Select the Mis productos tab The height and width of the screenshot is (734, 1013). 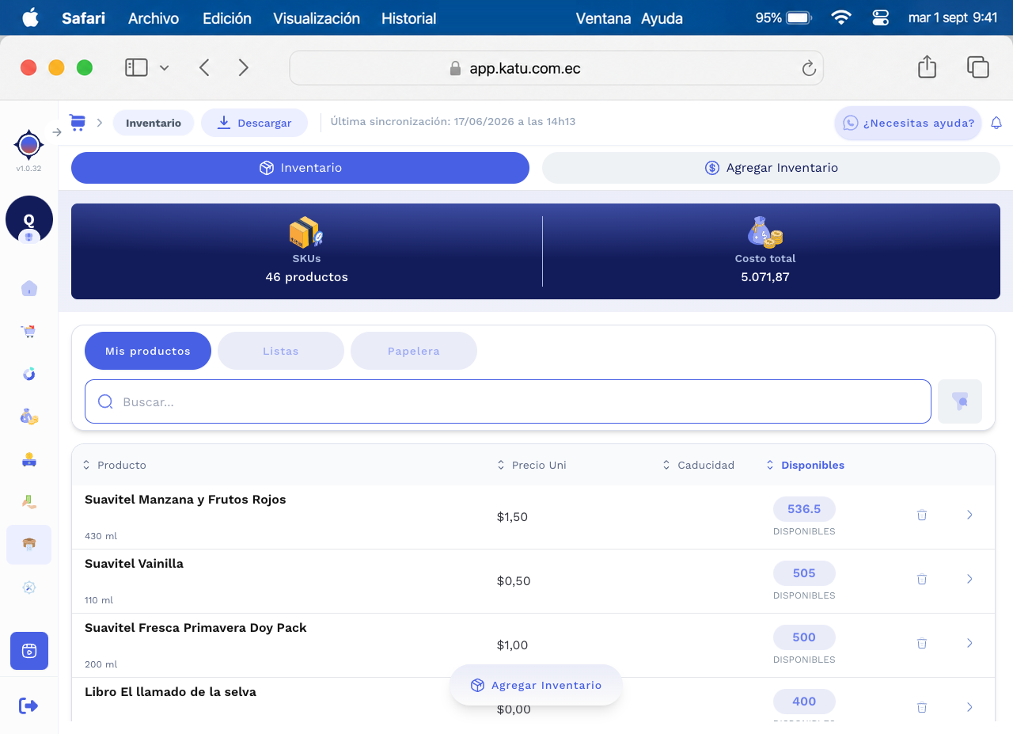pos(148,351)
